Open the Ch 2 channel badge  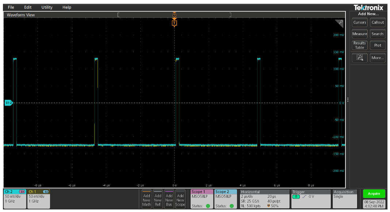15,199
